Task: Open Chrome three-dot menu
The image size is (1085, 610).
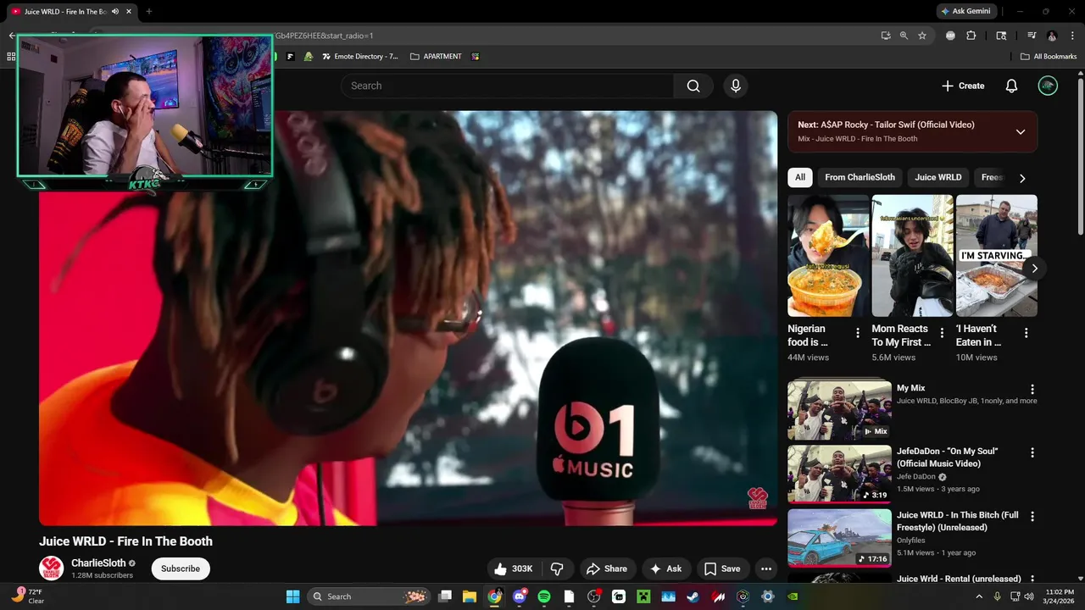Action: pos(1071,36)
